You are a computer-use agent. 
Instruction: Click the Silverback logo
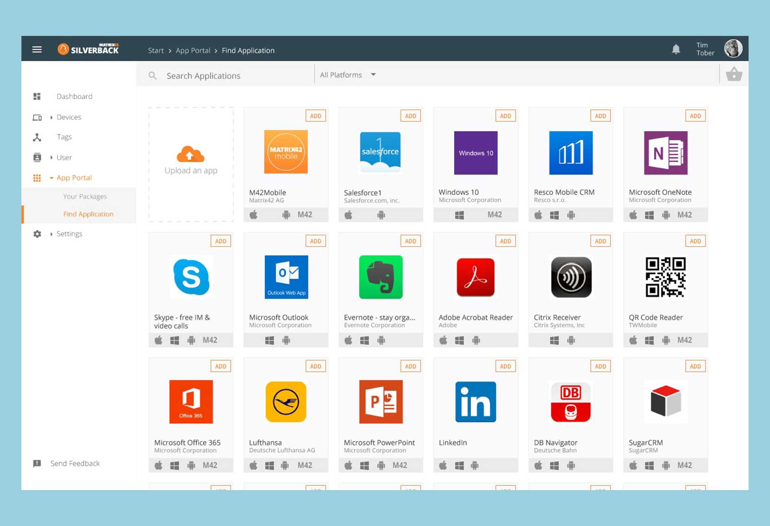tap(89, 49)
